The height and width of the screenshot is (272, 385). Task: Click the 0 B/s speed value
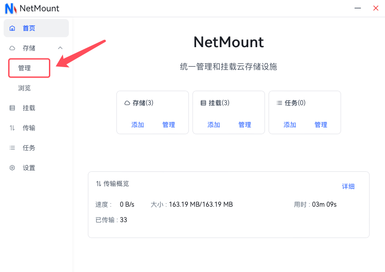point(127,204)
